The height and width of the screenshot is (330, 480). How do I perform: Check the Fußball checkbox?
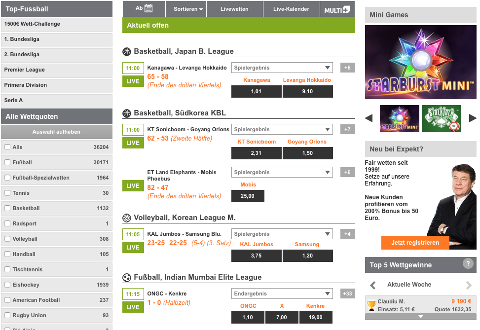[7, 162]
